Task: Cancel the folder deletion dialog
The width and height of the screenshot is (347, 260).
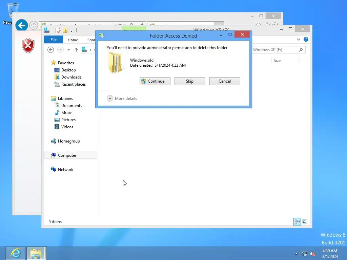Action: pyautogui.click(x=225, y=81)
